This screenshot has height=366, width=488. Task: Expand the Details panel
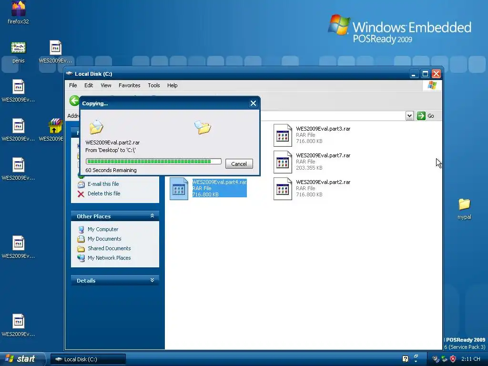point(152,280)
